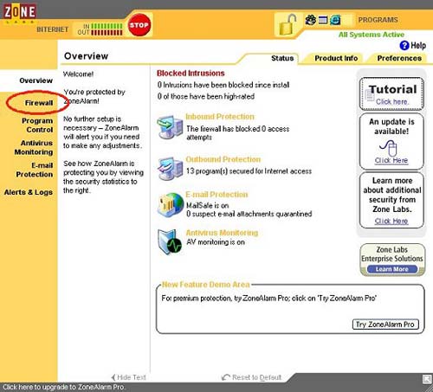Screen dimensions: 433x392
Task: Click the Learn More button for Enterprise Solutions
Action: point(391,269)
